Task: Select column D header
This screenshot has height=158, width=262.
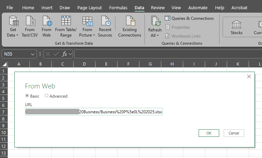Action: (84, 64)
